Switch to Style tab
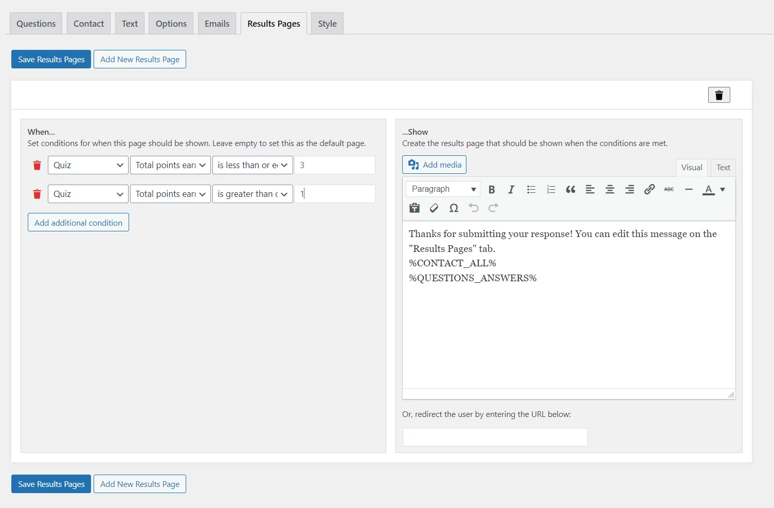 (327, 24)
